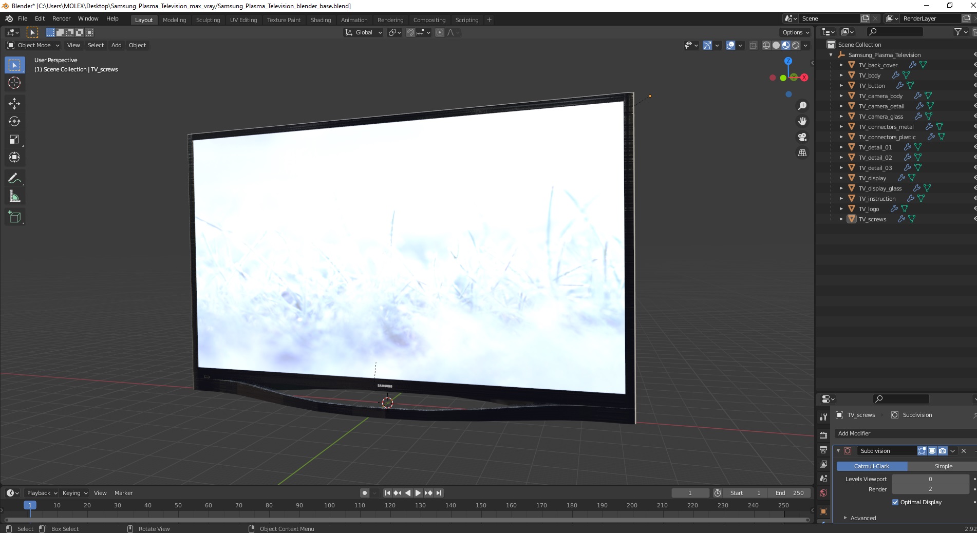This screenshot has height=533, width=977.
Task: Open the Object Mode dropdown
Action: 33,45
